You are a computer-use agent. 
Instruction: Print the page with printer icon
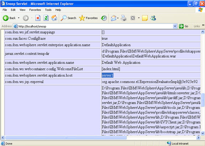tap(123, 18)
